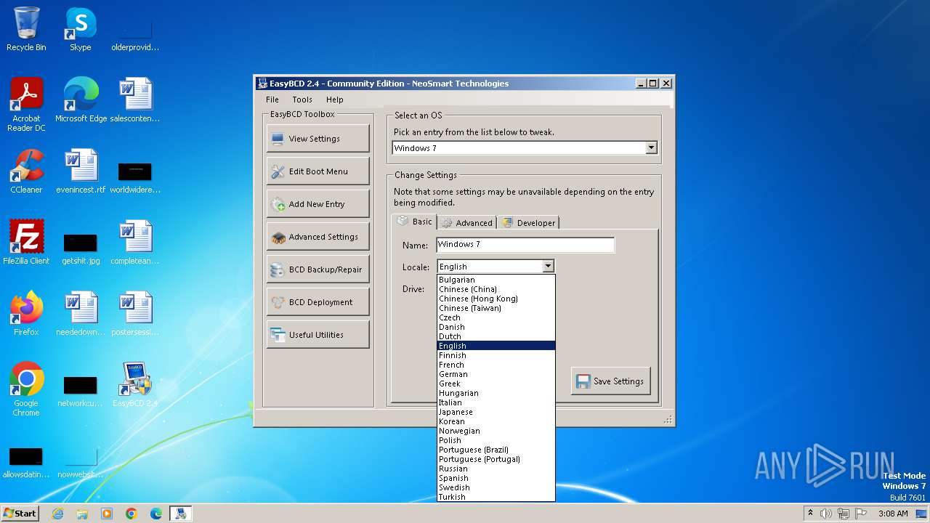The height and width of the screenshot is (523, 930).
Task: Choose Hungarian in the locale list
Action: 496,393
